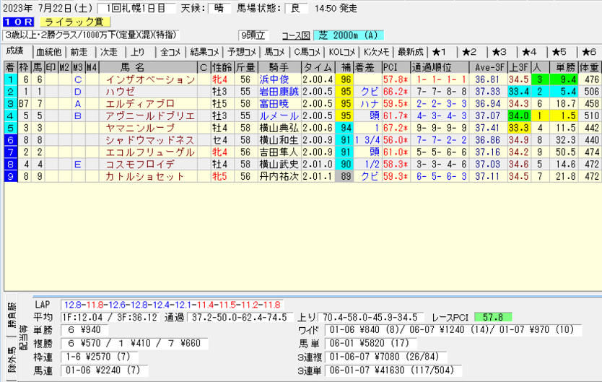
Task: Click jockey name ルメール
Action: pyautogui.click(x=274, y=116)
